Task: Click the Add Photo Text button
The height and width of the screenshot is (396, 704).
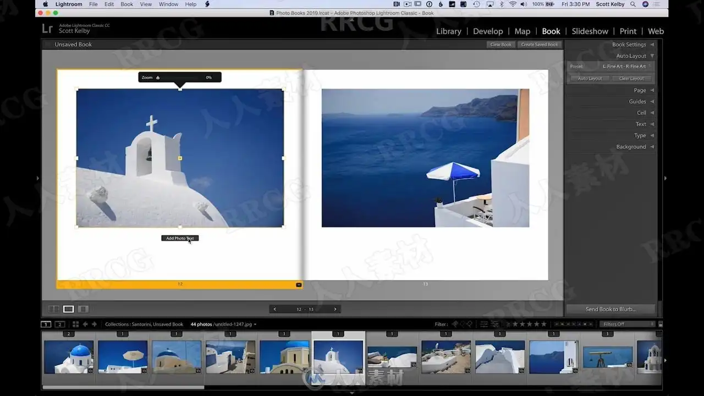Action: pyautogui.click(x=180, y=238)
